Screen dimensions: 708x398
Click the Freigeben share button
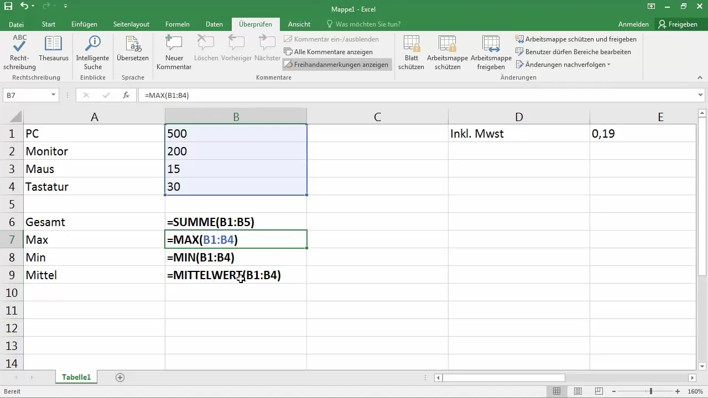tap(678, 24)
